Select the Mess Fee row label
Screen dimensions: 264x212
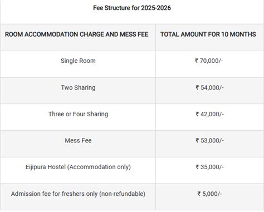coord(78,141)
